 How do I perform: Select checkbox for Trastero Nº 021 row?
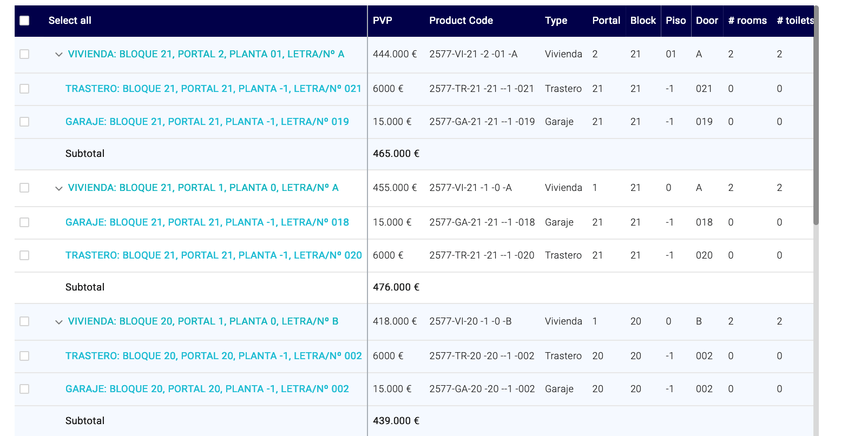[x=24, y=89]
